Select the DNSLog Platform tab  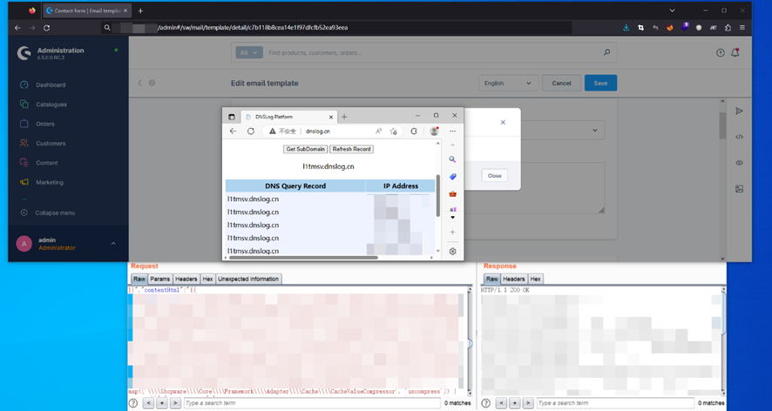pos(289,118)
